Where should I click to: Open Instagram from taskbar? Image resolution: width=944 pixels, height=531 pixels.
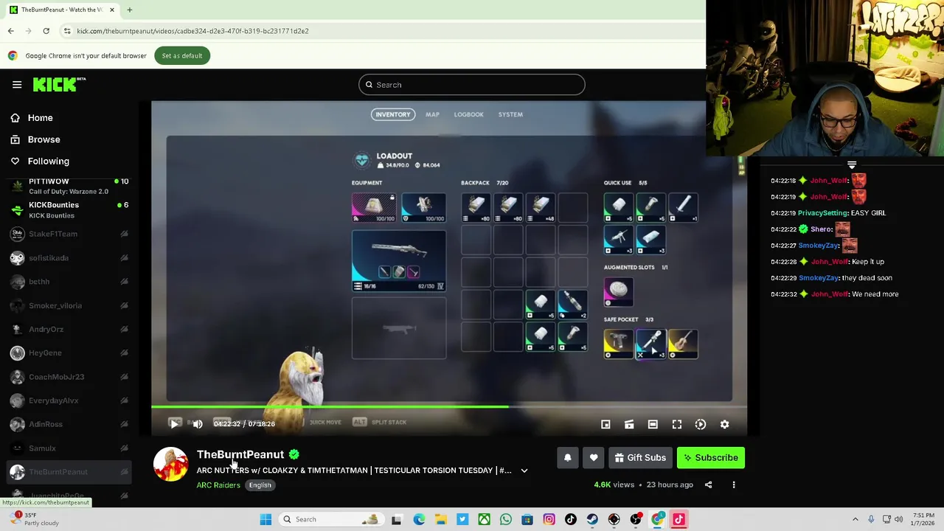[x=549, y=519]
